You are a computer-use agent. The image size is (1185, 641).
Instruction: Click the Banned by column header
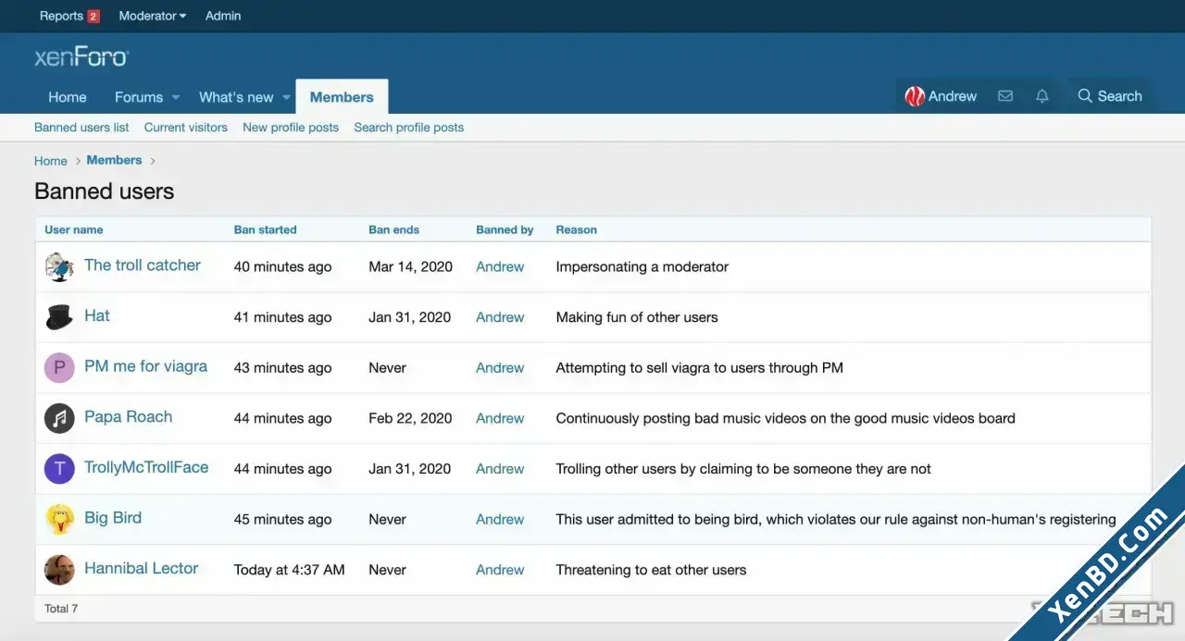(x=505, y=229)
